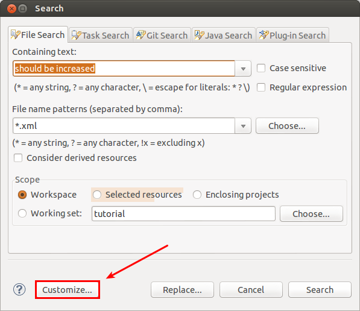Click the 'Scope' group label
This screenshot has height=311, width=360.
click(x=27, y=180)
